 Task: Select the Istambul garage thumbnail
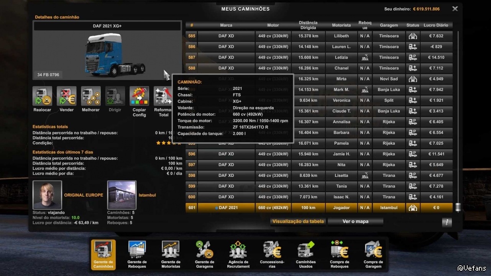[122, 195]
